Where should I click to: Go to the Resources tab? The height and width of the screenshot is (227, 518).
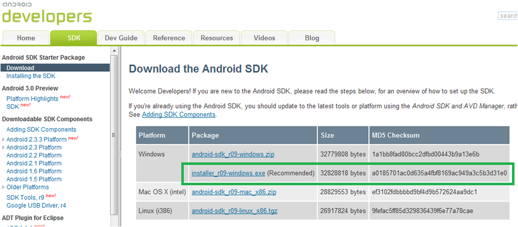216,38
